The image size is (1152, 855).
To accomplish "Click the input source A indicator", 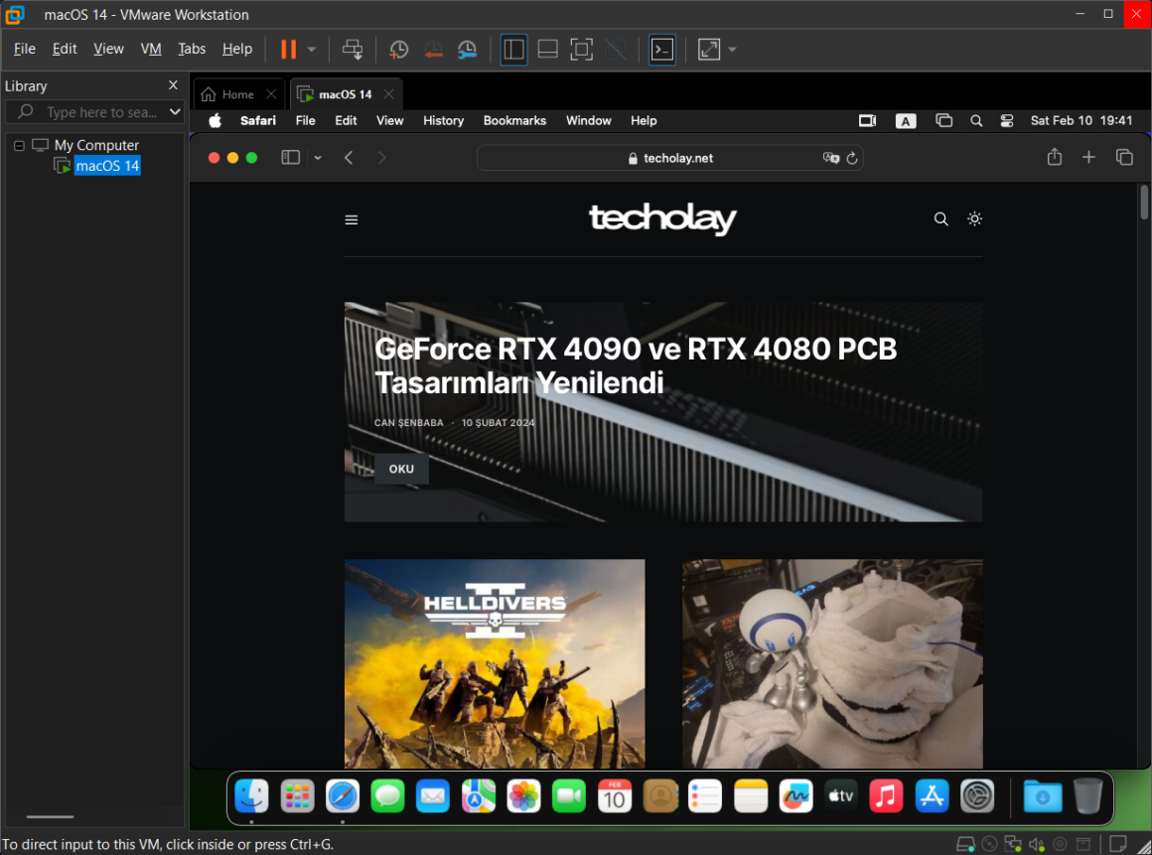I will click(x=905, y=121).
